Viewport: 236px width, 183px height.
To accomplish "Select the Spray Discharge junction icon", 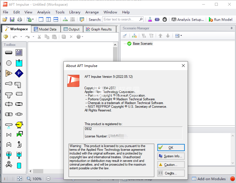I will [x=9, y=126].
